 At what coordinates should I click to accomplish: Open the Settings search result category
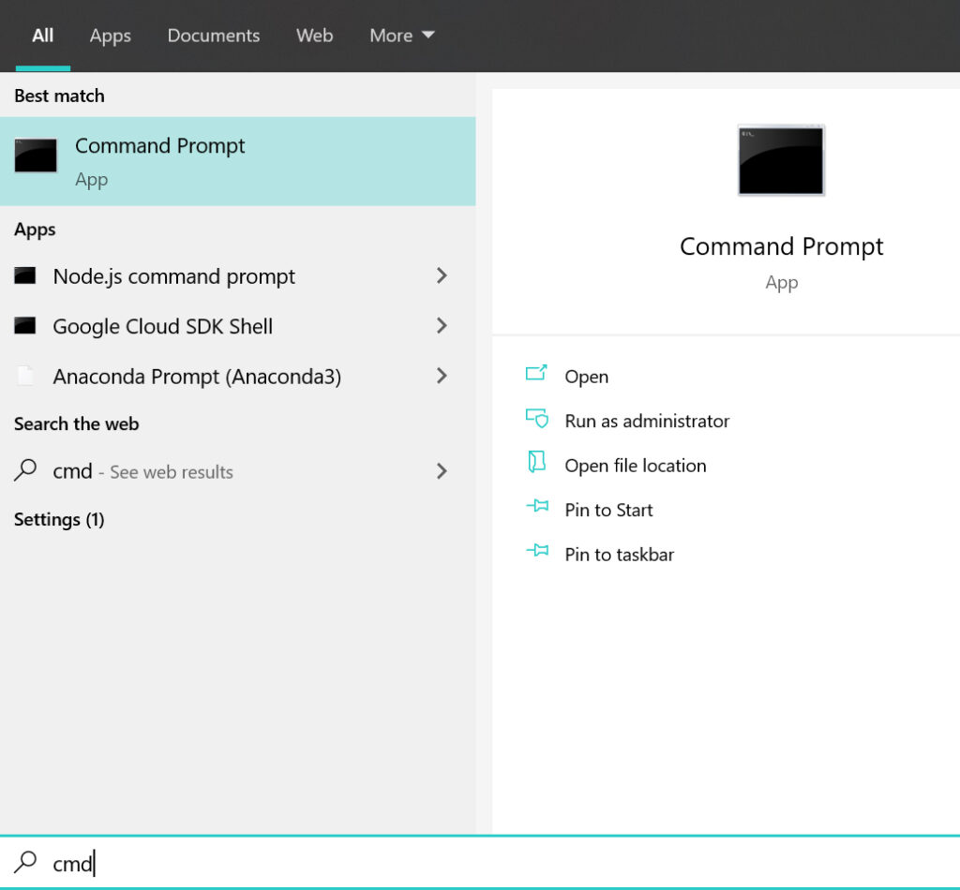(58, 519)
